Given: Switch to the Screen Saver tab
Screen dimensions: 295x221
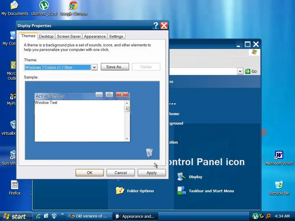Looking at the screenshot, I should coord(69,37).
